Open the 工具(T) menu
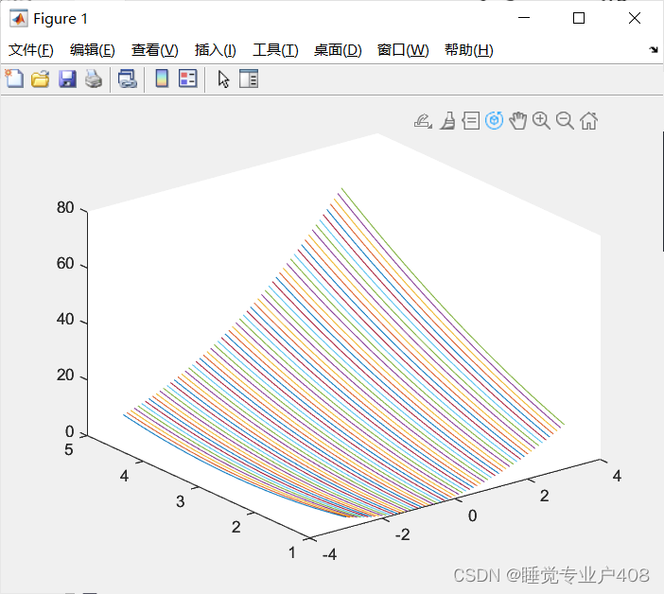 coord(275,50)
